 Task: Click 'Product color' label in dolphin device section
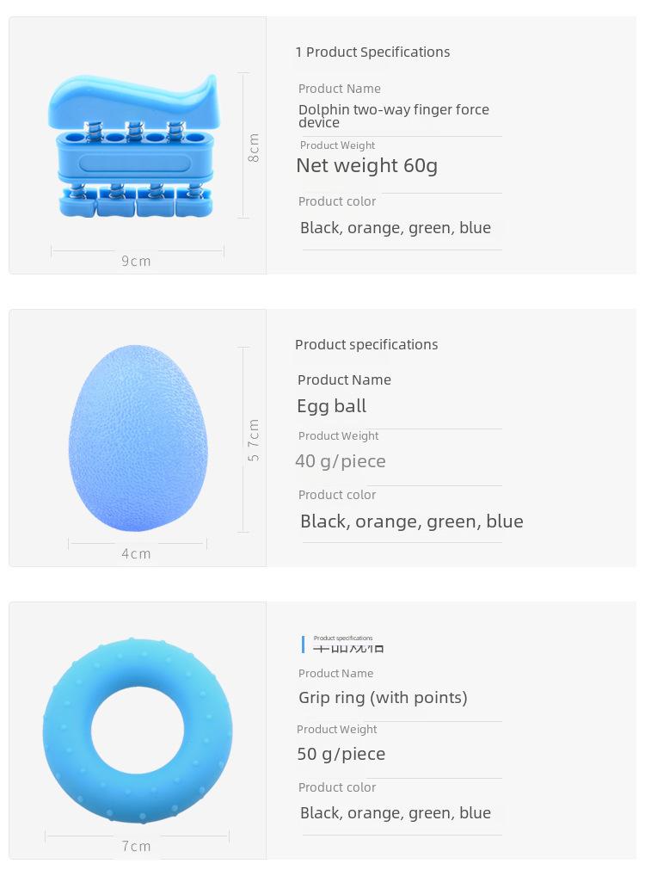337,201
